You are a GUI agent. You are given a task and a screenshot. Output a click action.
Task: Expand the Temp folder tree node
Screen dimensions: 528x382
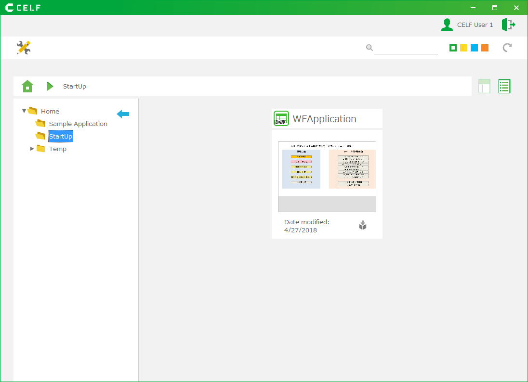click(32, 149)
